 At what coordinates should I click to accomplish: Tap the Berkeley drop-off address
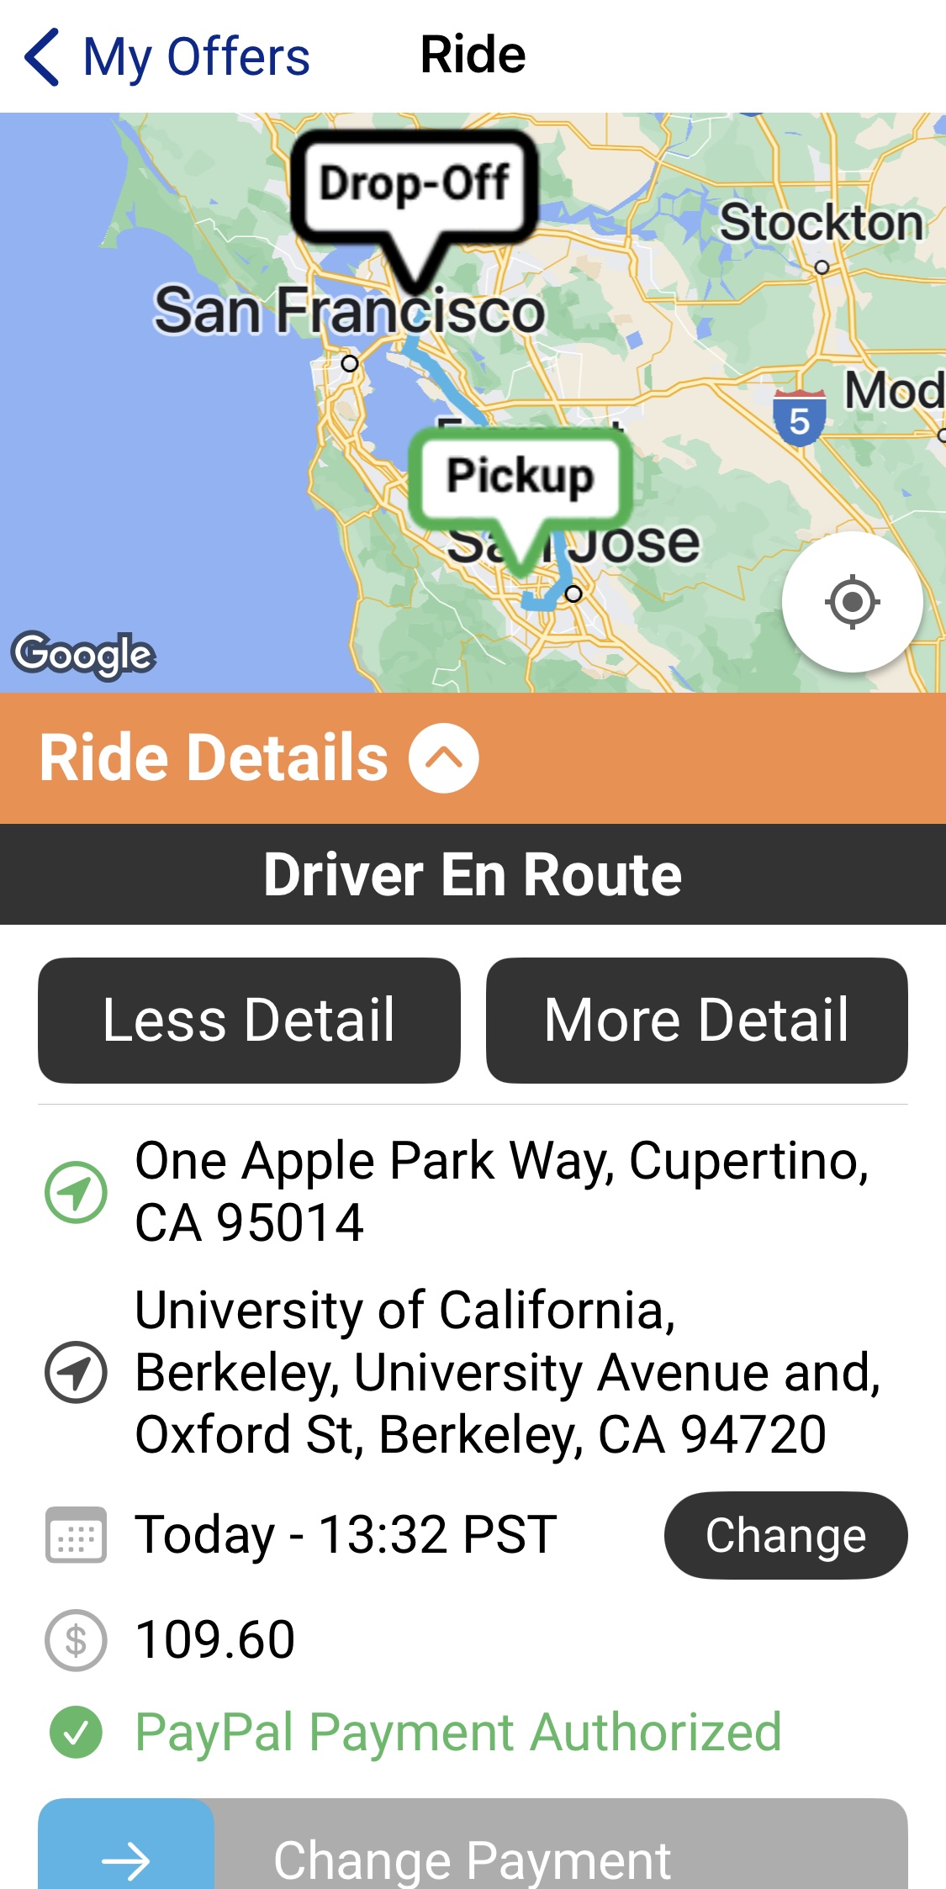pyautogui.click(x=507, y=1372)
